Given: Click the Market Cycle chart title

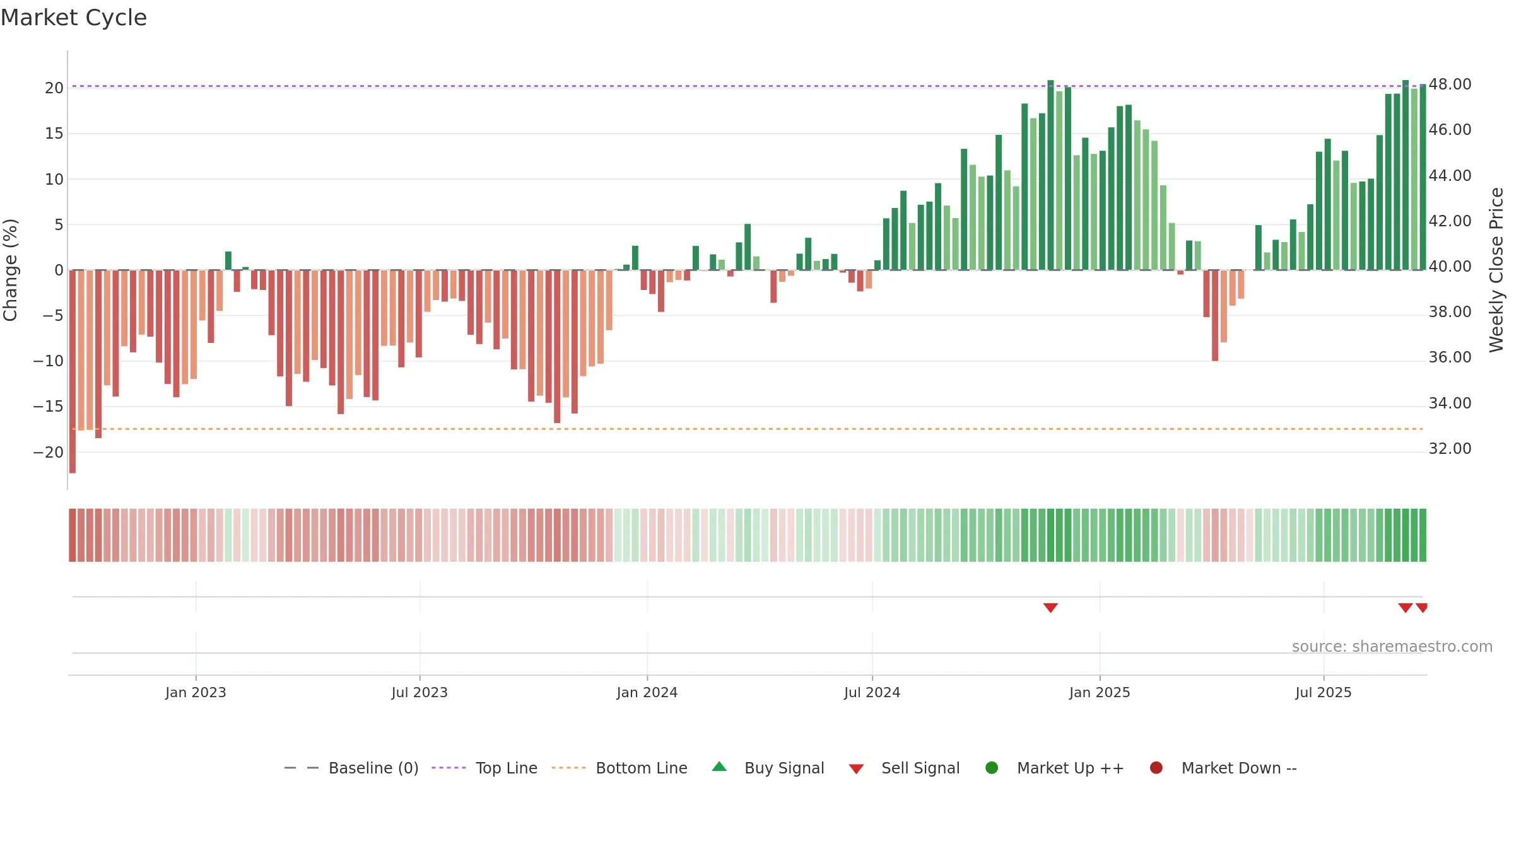Looking at the screenshot, I should pos(74,18).
